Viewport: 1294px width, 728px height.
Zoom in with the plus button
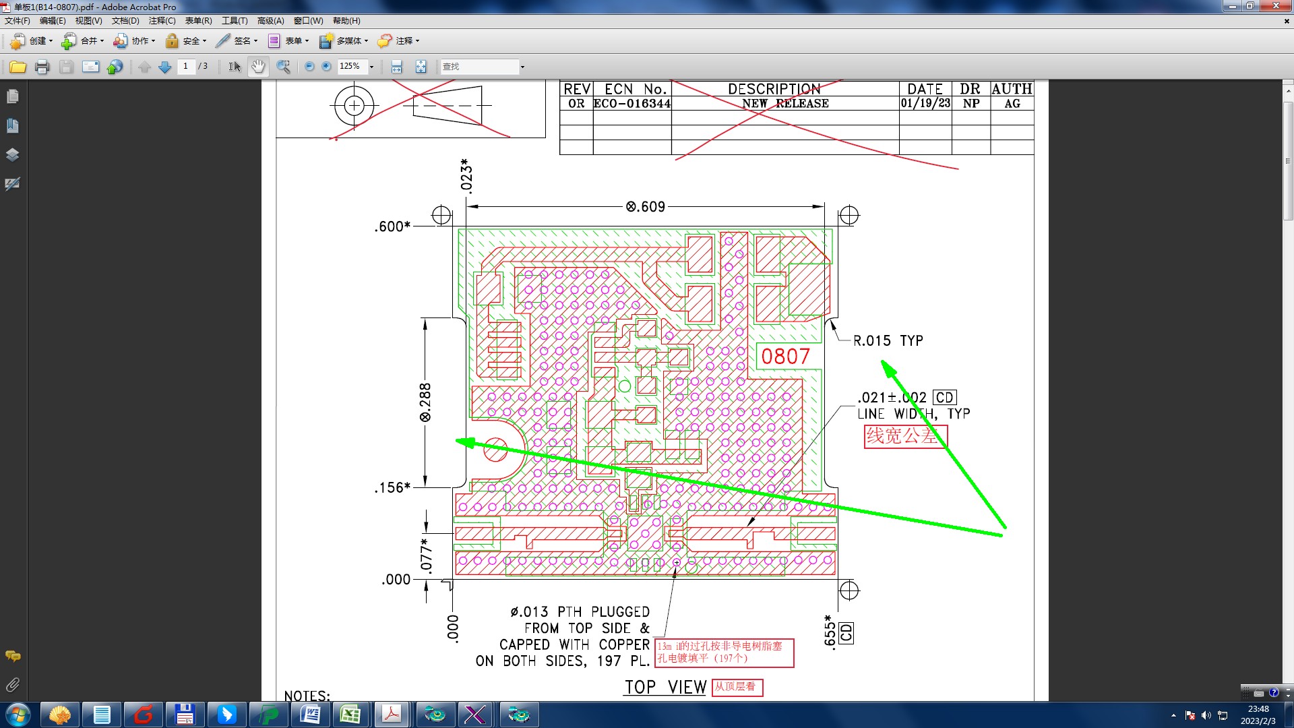(327, 67)
